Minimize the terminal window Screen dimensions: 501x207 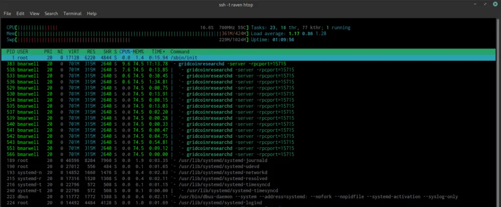click(475, 4)
